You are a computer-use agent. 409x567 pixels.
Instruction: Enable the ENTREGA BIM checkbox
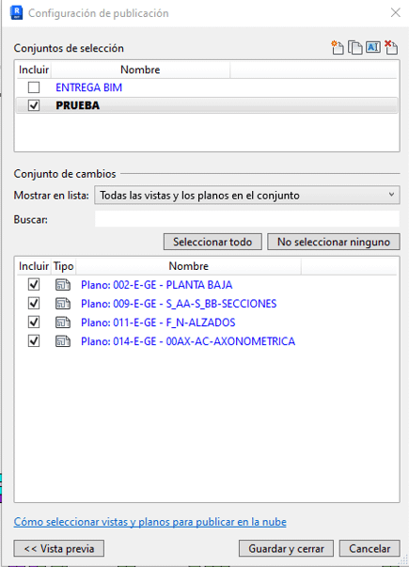34,87
